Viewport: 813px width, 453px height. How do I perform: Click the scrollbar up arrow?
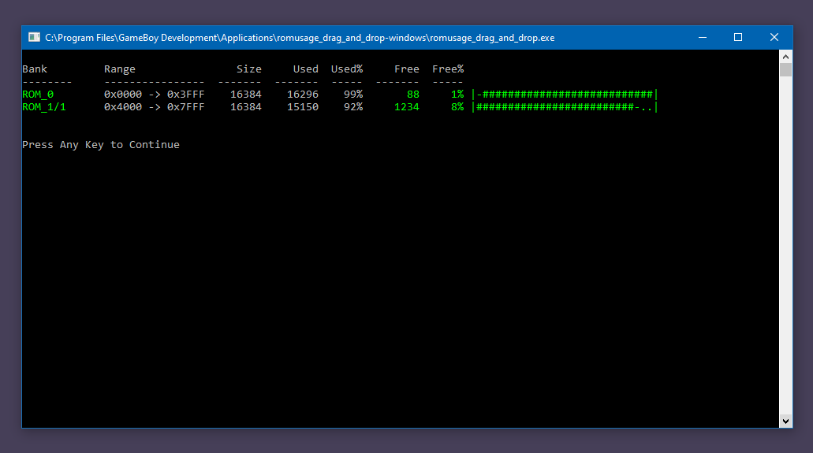point(785,57)
